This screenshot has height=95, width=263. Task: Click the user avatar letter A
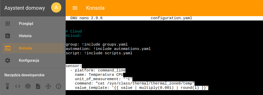[x=56, y=8]
